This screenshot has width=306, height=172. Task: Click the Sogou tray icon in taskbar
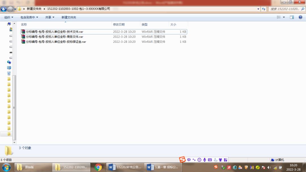(x=216, y=167)
